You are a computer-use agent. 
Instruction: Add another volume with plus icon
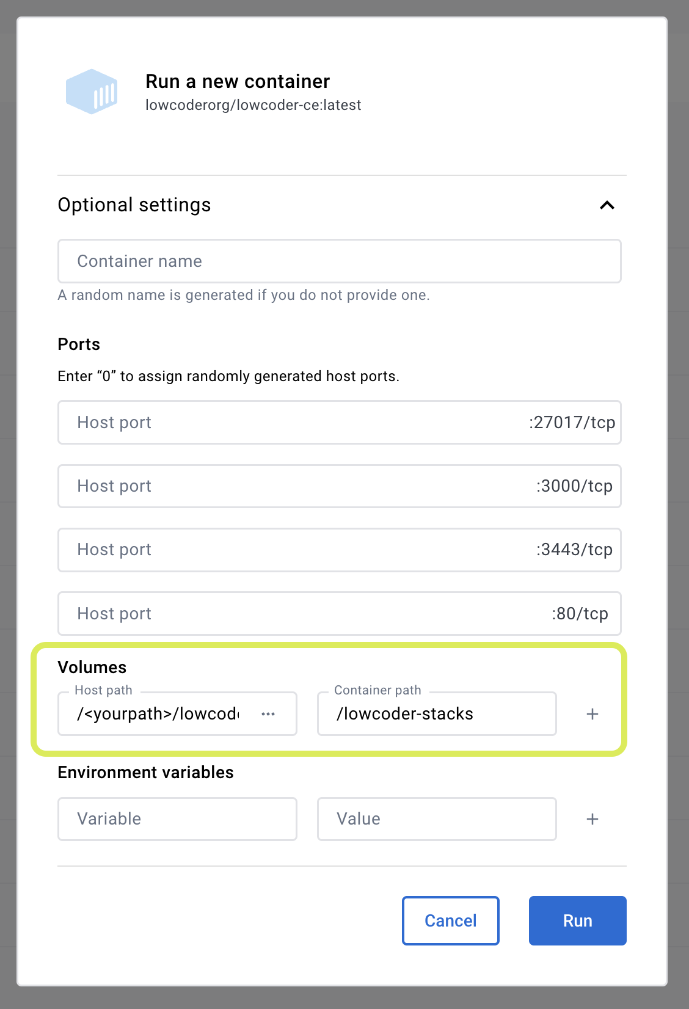tap(592, 714)
